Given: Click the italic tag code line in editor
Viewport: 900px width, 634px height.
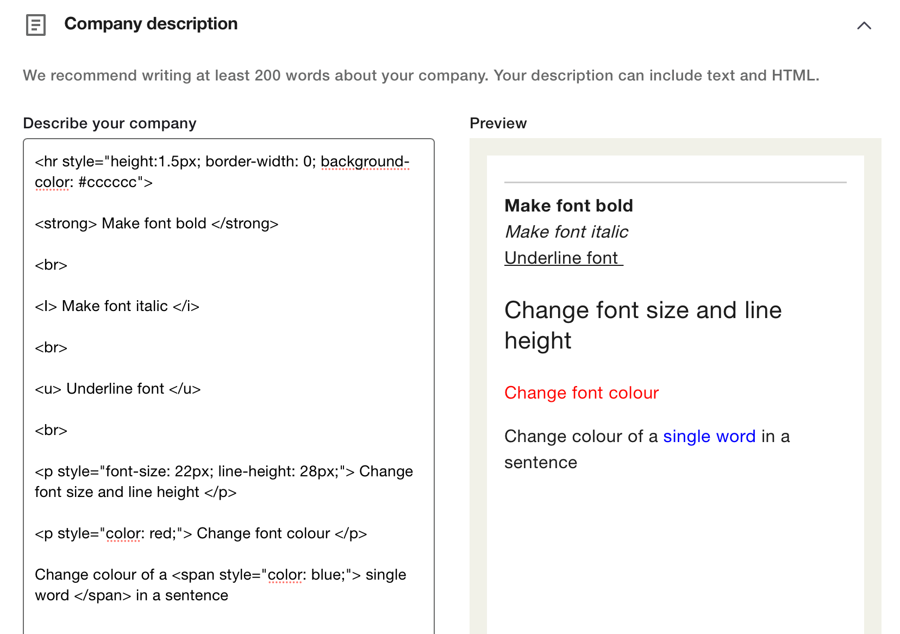Looking at the screenshot, I should point(117,306).
